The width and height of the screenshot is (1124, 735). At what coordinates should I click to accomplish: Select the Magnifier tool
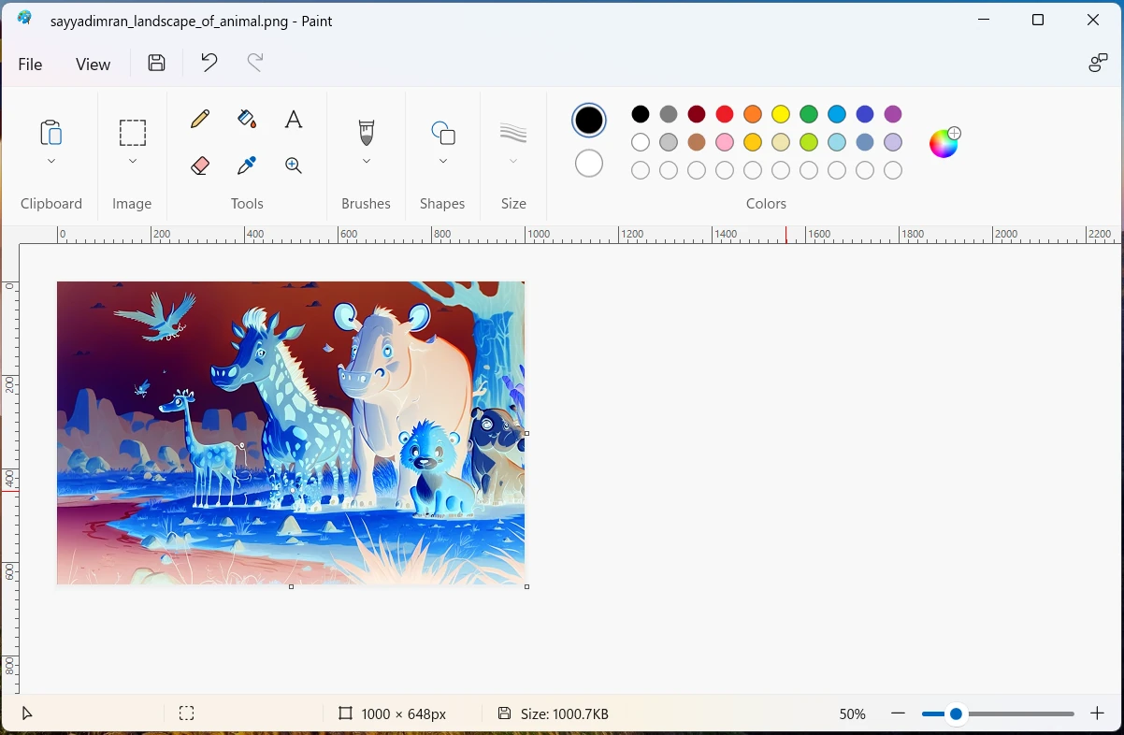coord(293,165)
